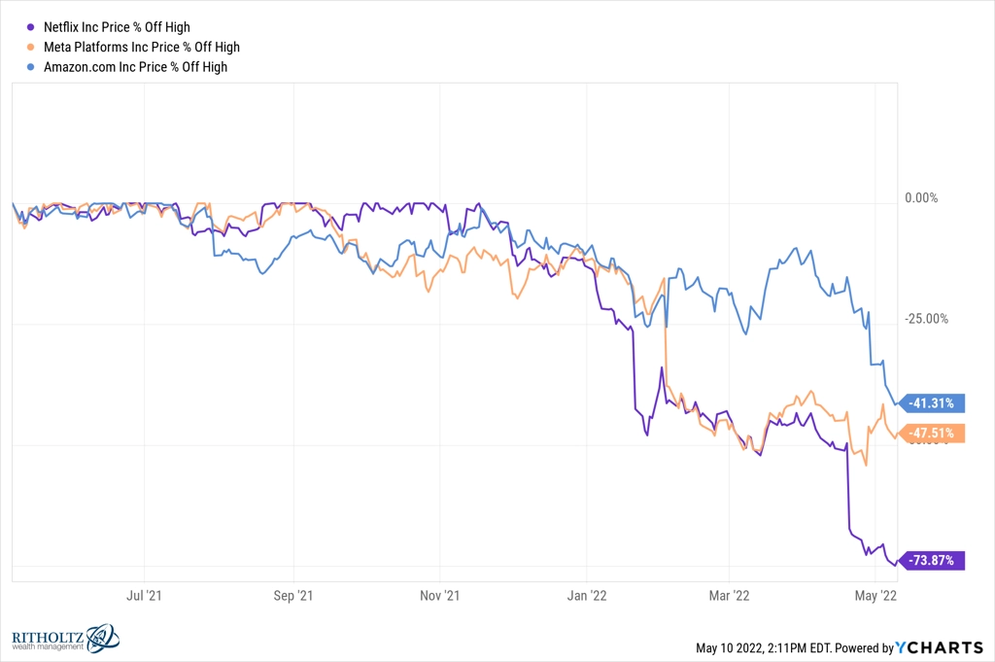Click the -41.31% Amazon value tag
This screenshot has width=995, height=662.
931,403
